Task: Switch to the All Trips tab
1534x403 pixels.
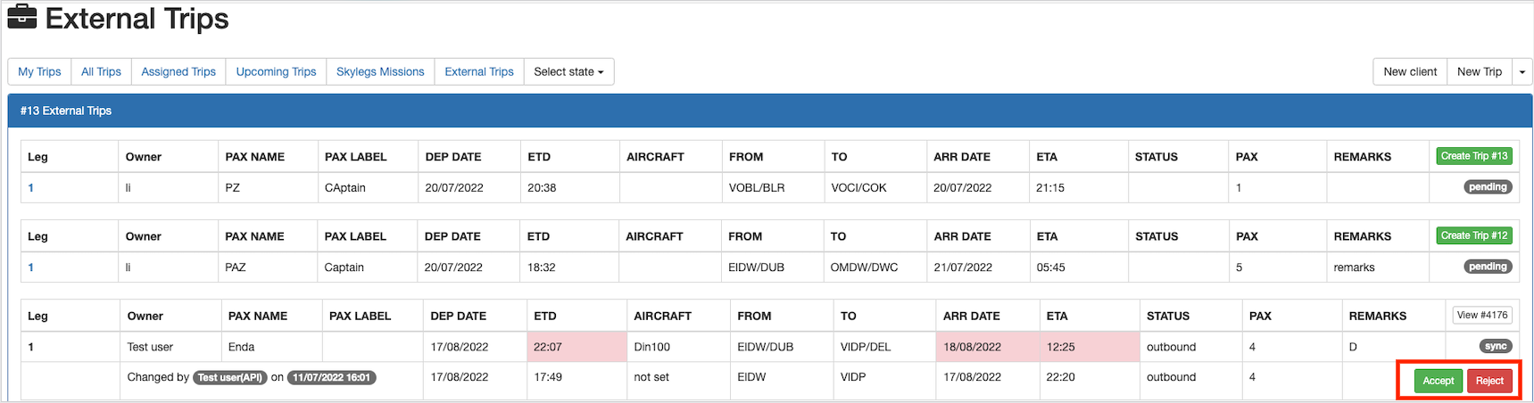Action: tap(101, 71)
